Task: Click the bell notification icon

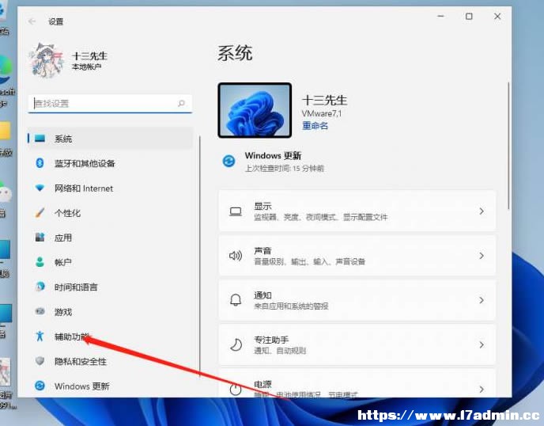Action: pyautogui.click(x=236, y=300)
